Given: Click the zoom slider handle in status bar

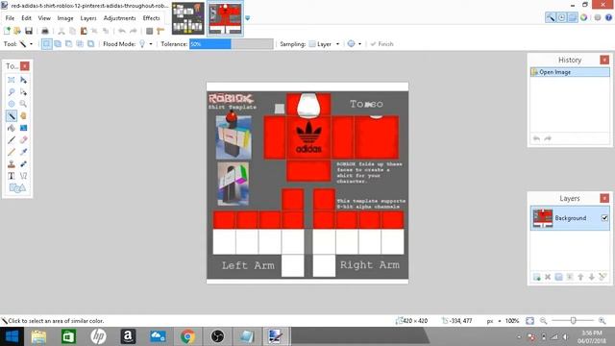Looking at the screenshot, I should [573, 321].
